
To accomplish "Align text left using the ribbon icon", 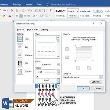I will [x=17, y=16].
